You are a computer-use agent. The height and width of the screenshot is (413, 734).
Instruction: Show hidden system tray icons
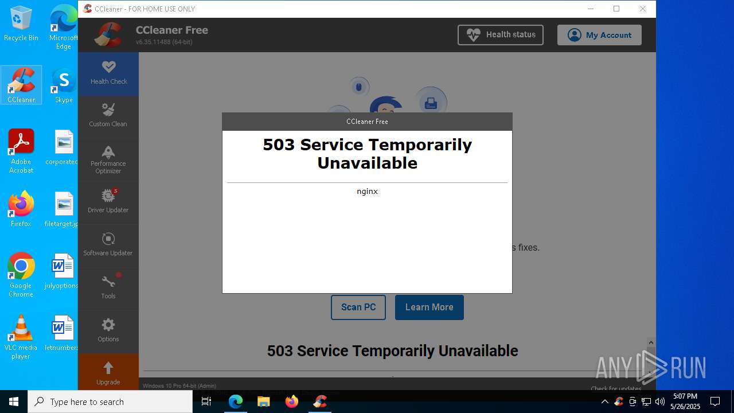coord(604,402)
